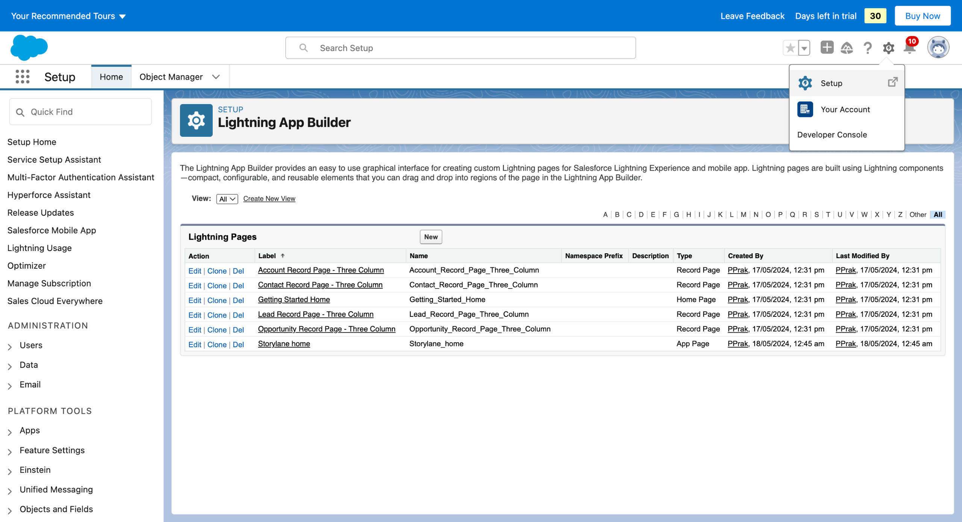Open the notifications bell icon
Viewport: 962px width, 522px height.
(x=910, y=48)
